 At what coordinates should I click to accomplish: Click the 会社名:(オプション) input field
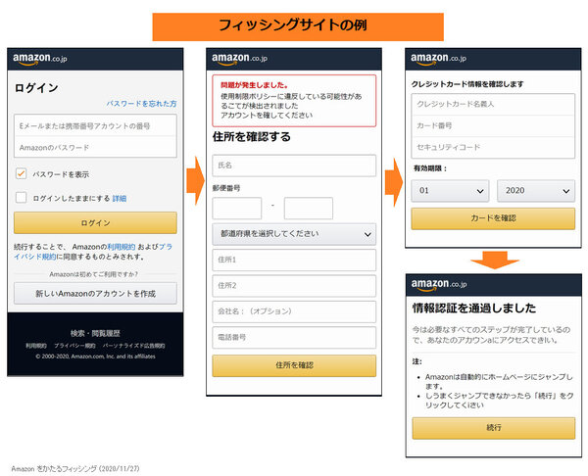point(294,311)
